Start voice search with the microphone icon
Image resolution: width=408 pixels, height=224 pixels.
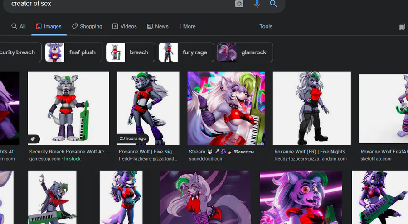(257, 4)
